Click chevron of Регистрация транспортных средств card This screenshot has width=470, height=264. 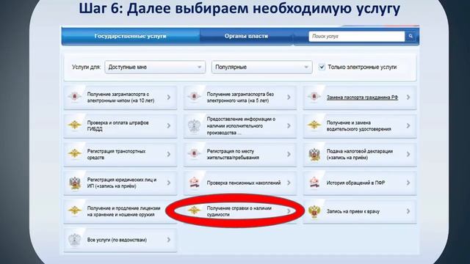pos(169,154)
